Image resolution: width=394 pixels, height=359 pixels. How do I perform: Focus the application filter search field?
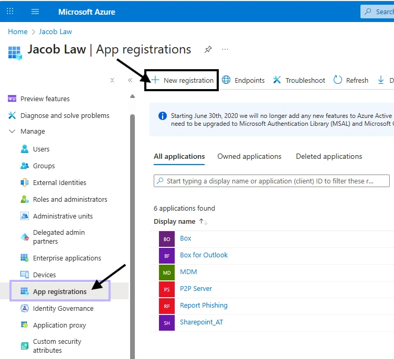(272, 181)
